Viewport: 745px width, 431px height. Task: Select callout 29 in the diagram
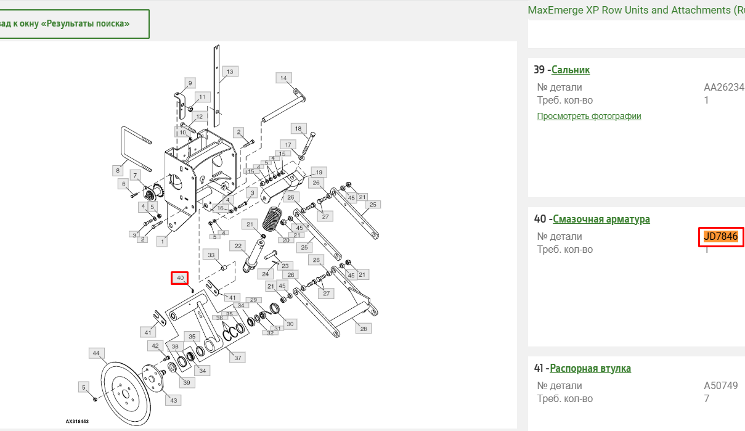click(253, 300)
